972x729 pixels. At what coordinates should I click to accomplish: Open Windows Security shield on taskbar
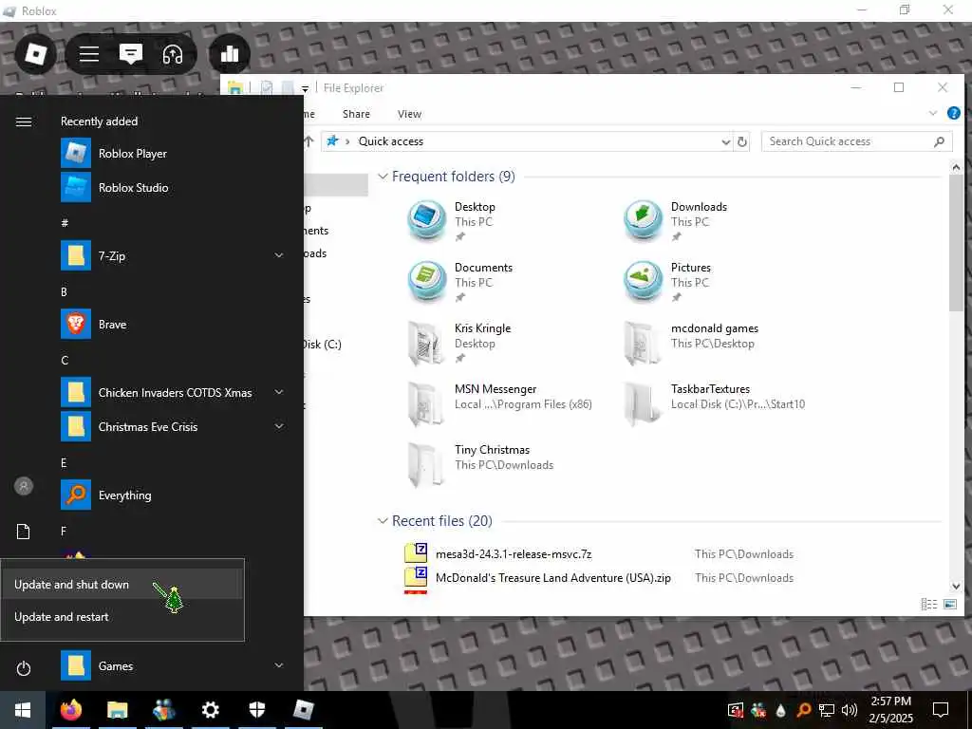pyautogui.click(x=256, y=710)
